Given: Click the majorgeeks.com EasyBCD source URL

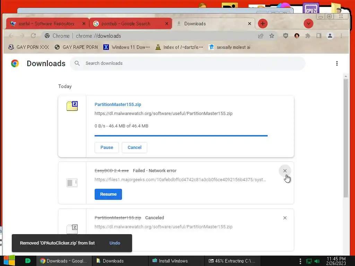Looking at the screenshot, I should (x=180, y=180).
